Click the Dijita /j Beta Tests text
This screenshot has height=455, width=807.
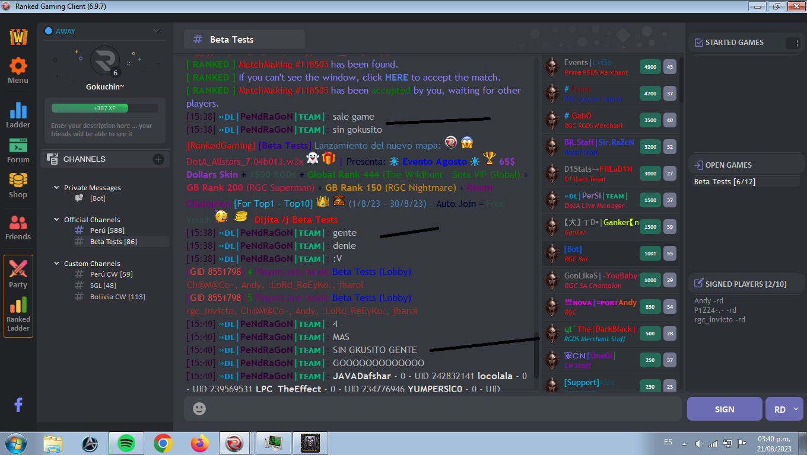pos(296,220)
